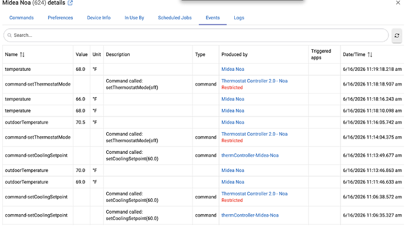Select the In Use By tab
The image size is (405, 227).
point(134,18)
